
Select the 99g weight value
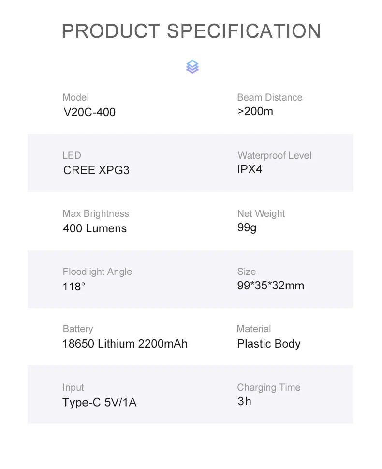tap(247, 227)
